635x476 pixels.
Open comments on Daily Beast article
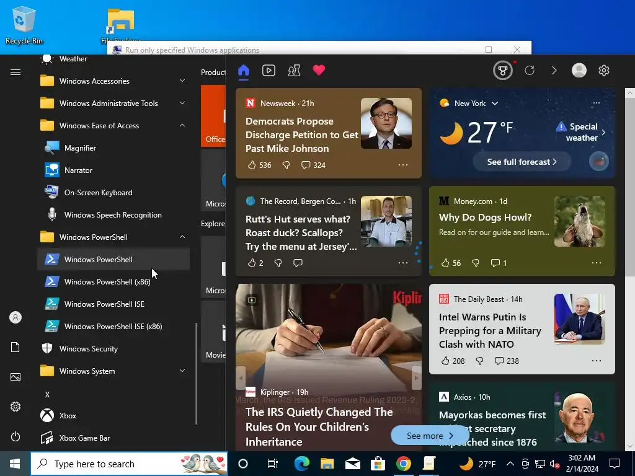point(507,361)
